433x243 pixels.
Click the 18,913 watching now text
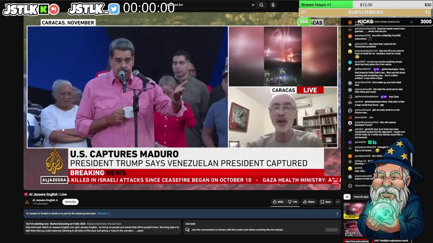pyautogui.click(x=37, y=224)
